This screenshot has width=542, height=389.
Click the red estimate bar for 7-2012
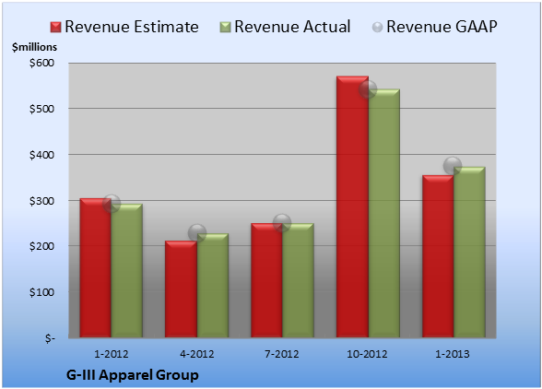click(x=266, y=280)
